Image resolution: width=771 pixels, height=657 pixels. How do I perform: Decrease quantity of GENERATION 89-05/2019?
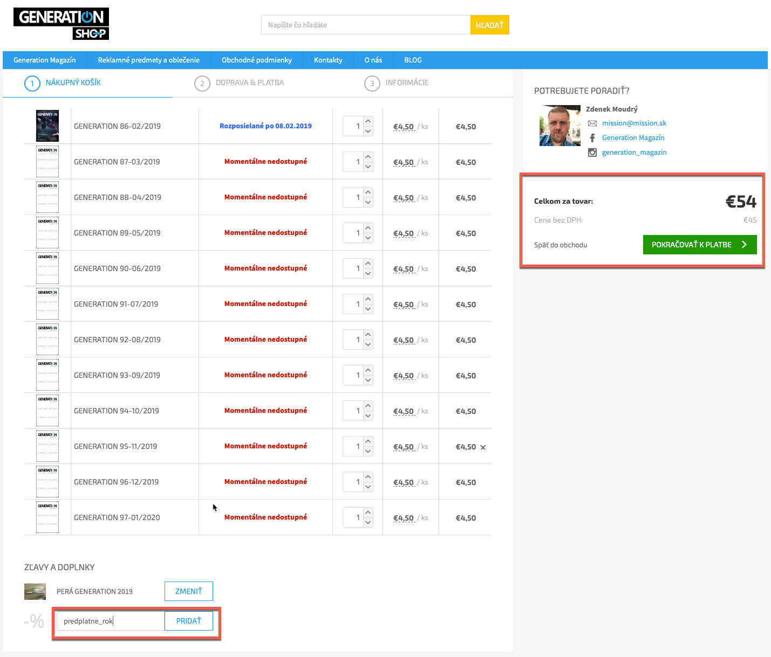[x=368, y=238]
